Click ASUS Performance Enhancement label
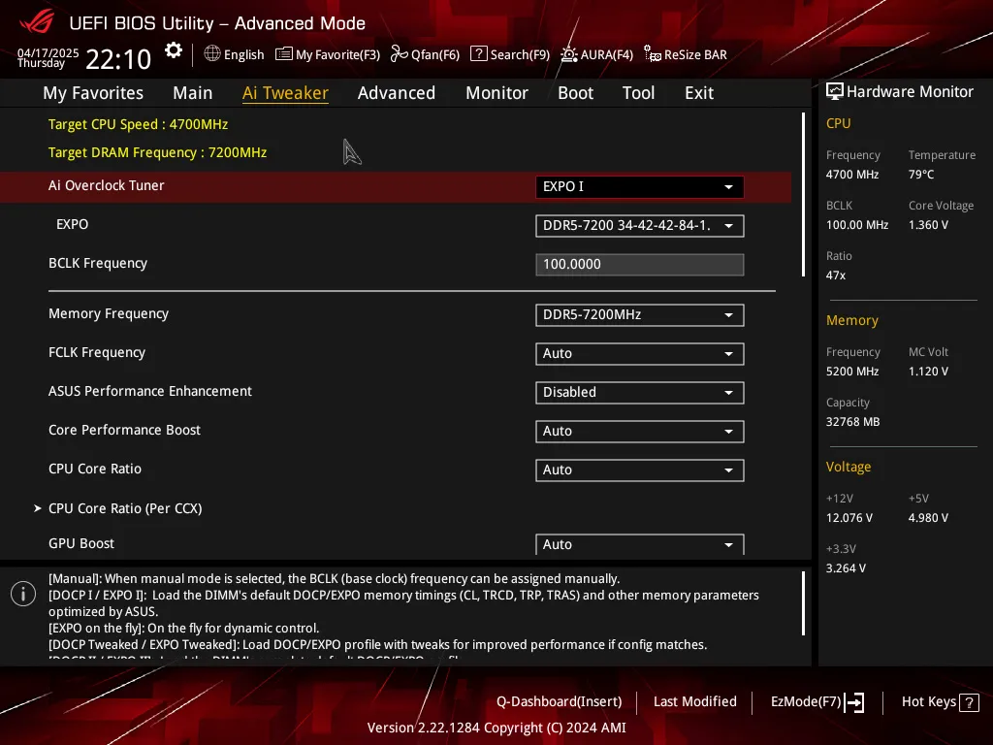The image size is (993, 745). [150, 391]
